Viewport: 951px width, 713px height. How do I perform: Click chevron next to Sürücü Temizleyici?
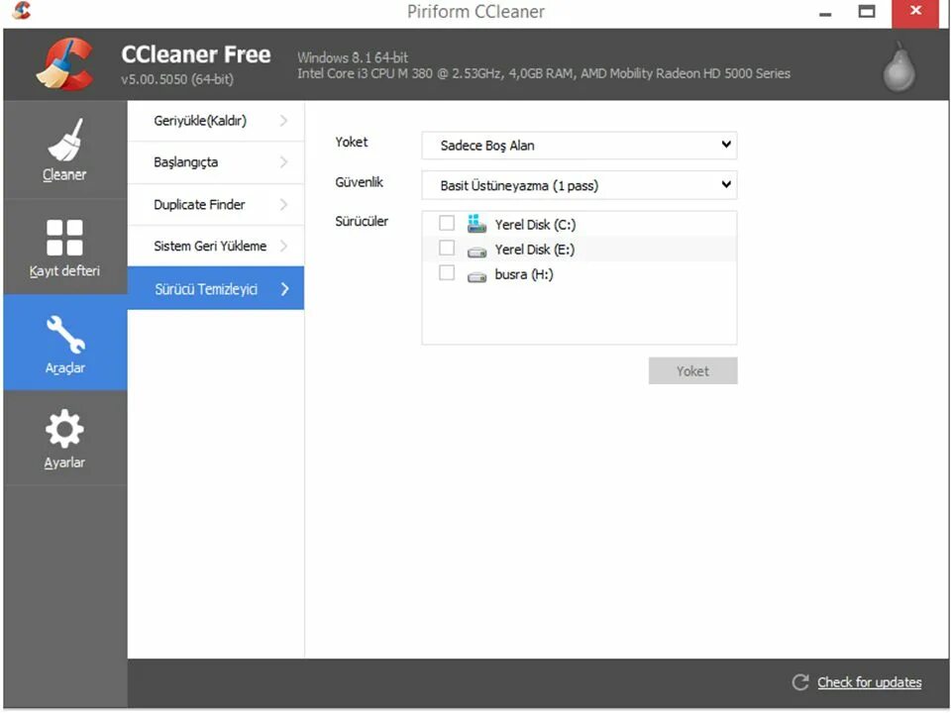284,289
